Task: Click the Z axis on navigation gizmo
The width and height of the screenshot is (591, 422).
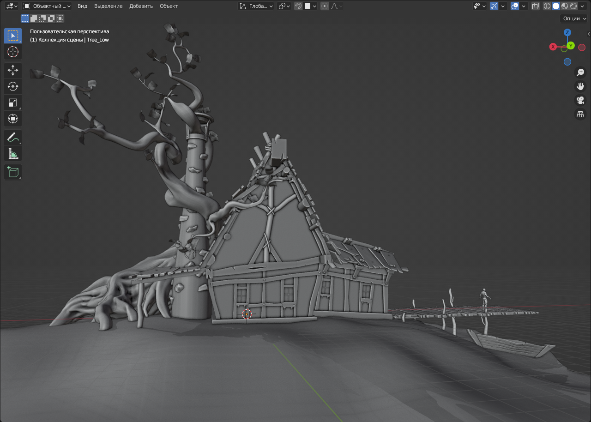Action: [567, 32]
